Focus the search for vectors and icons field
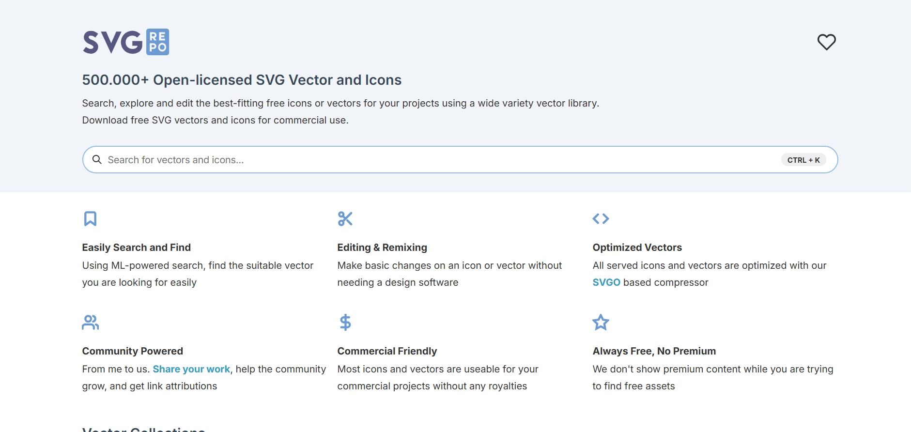Image resolution: width=911 pixels, height=432 pixels. pyautogui.click(x=436, y=160)
